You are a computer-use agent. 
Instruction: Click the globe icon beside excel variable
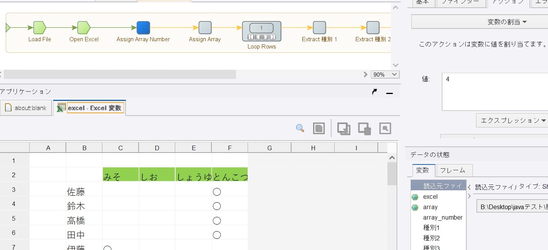[415, 197]
